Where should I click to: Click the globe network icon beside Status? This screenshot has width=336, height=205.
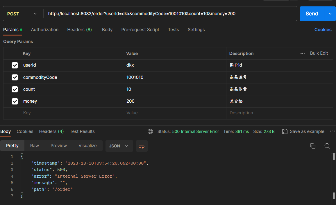click(x=150, y=131)
